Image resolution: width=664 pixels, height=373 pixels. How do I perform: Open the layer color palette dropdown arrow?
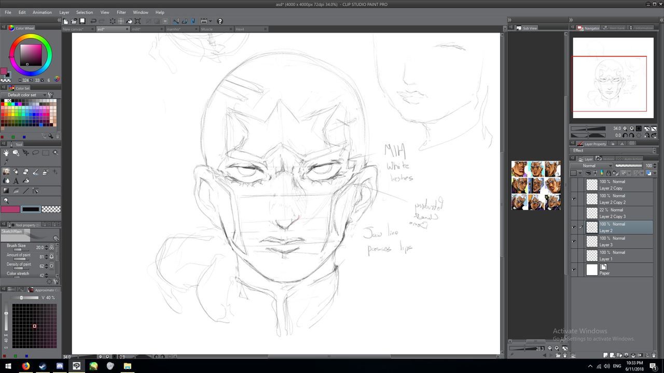pos(581,173)
